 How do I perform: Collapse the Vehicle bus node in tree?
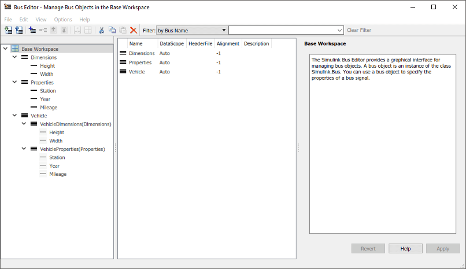pos(14,115)
